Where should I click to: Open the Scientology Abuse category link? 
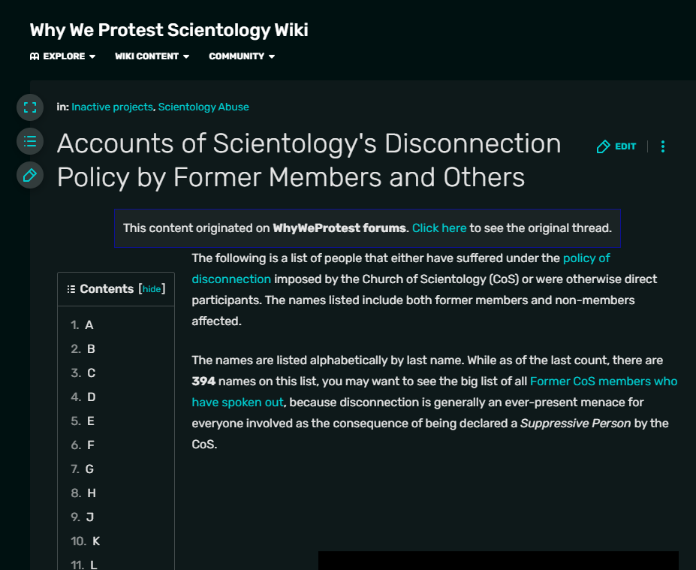coord(203,107)
